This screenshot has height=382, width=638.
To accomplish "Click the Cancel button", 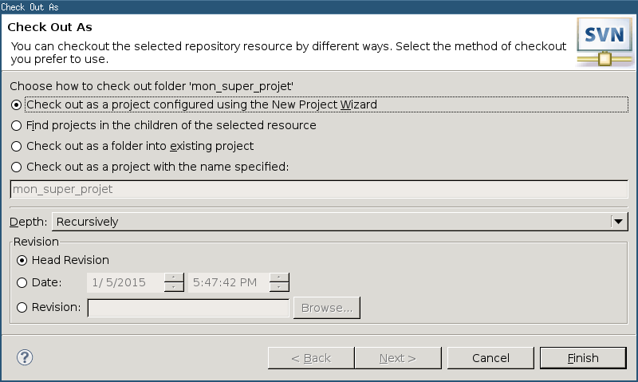I will (x=490, y=358).
